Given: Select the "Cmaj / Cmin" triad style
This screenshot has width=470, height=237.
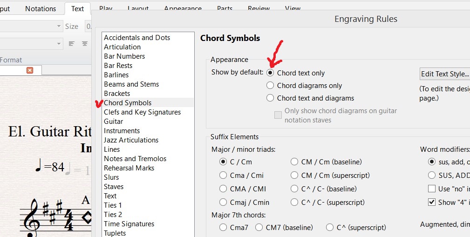Looking at the screenshot, I should pos(224,203).
